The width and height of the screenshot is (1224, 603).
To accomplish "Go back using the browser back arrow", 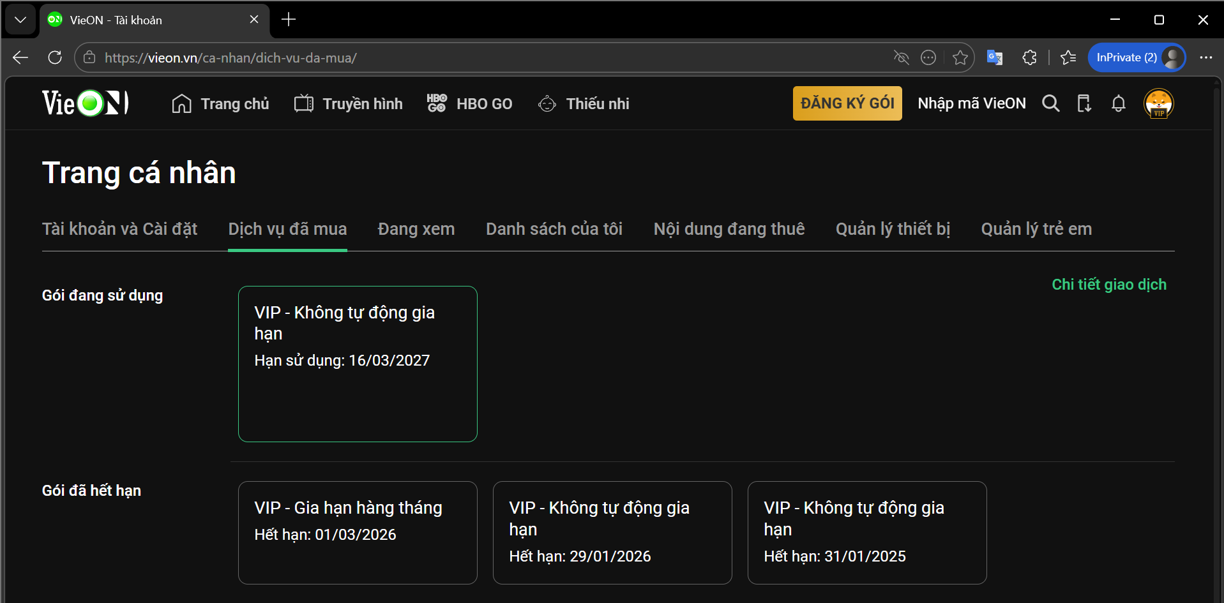I will (x=20, y=57).
